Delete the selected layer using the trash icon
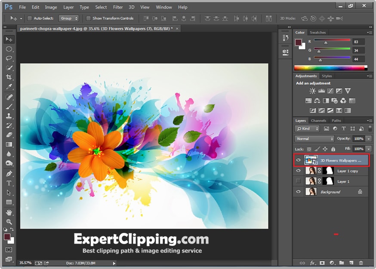The width and height of the screenshot is (376, 269). 361,263
